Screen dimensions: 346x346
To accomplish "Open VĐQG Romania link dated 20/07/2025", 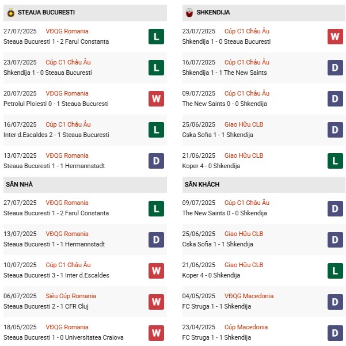I will coord(67,93).
